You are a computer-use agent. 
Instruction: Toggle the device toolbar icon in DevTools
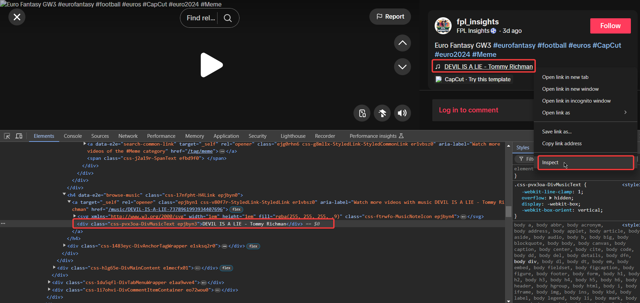pyautogui.click(x=19, y=136)
